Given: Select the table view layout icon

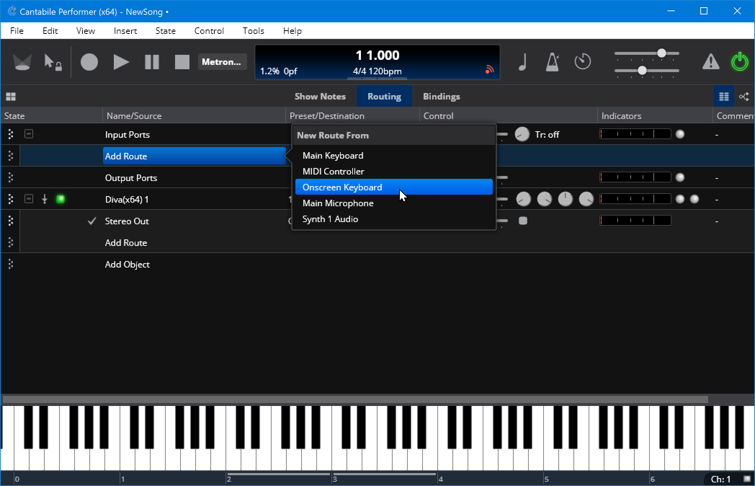Looking at the screenshot, I should (x=724, y=97).
